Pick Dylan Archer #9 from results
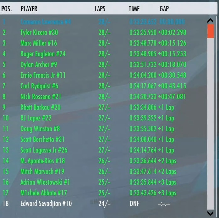This screenshot has width=219, height=218. 39,64
